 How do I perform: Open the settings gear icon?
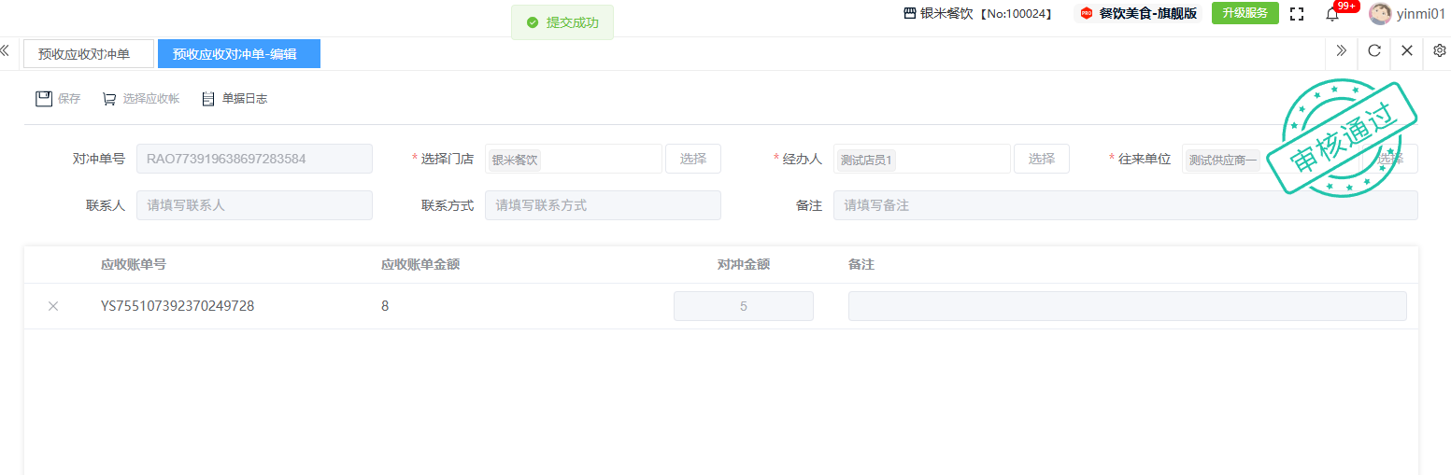point(1439,51)
